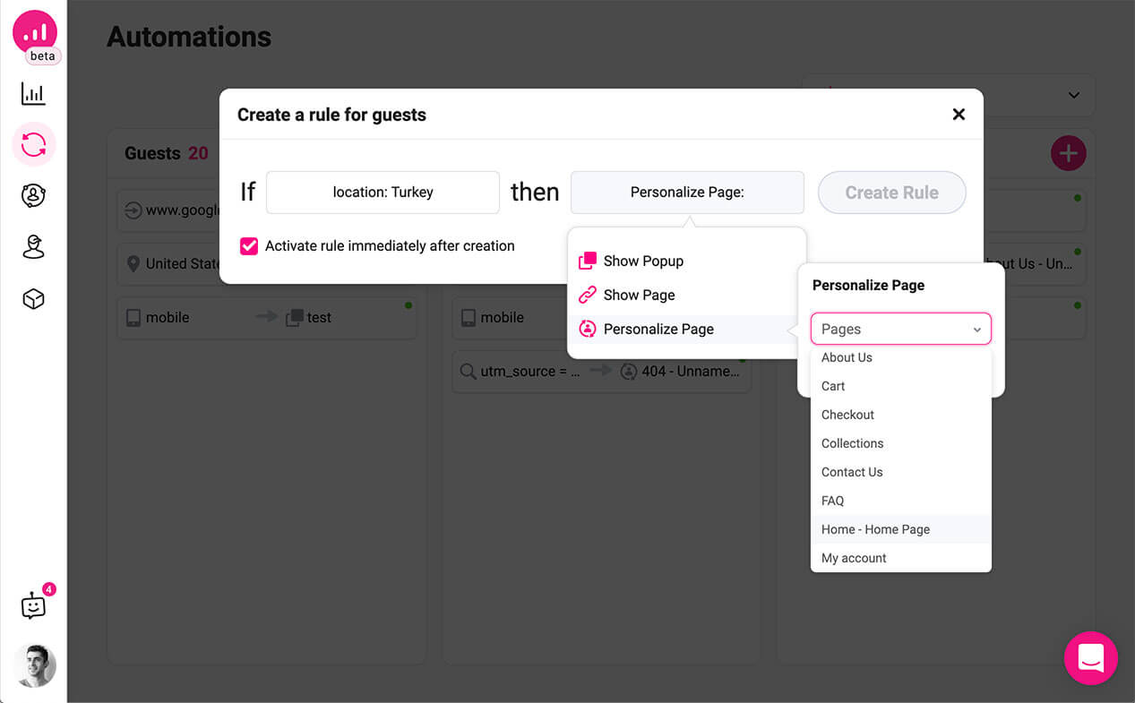Click the Create Rule button

tap(891, 193)
